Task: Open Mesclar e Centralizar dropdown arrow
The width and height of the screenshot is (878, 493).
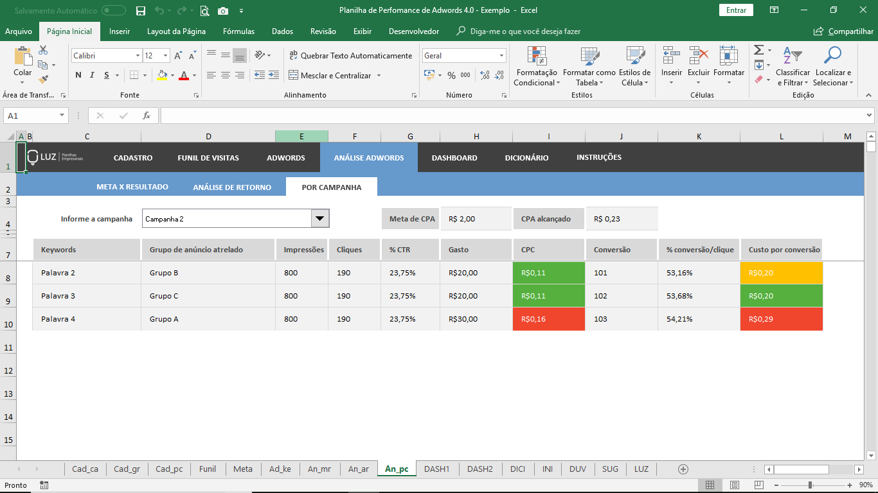Action: 379,76
